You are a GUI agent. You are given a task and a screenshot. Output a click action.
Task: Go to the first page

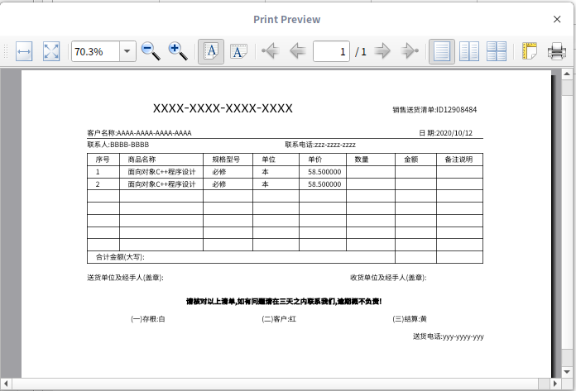(271, 50)
